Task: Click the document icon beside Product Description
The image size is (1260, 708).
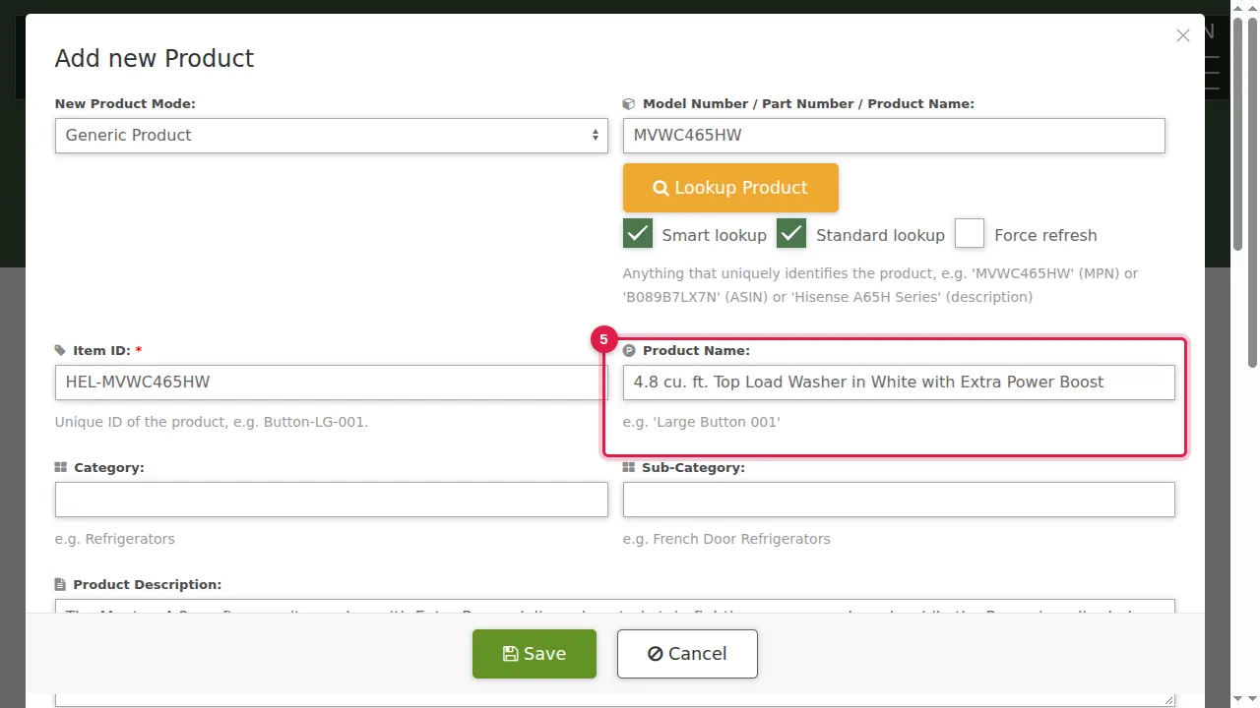Action: (x=60, y=585)
